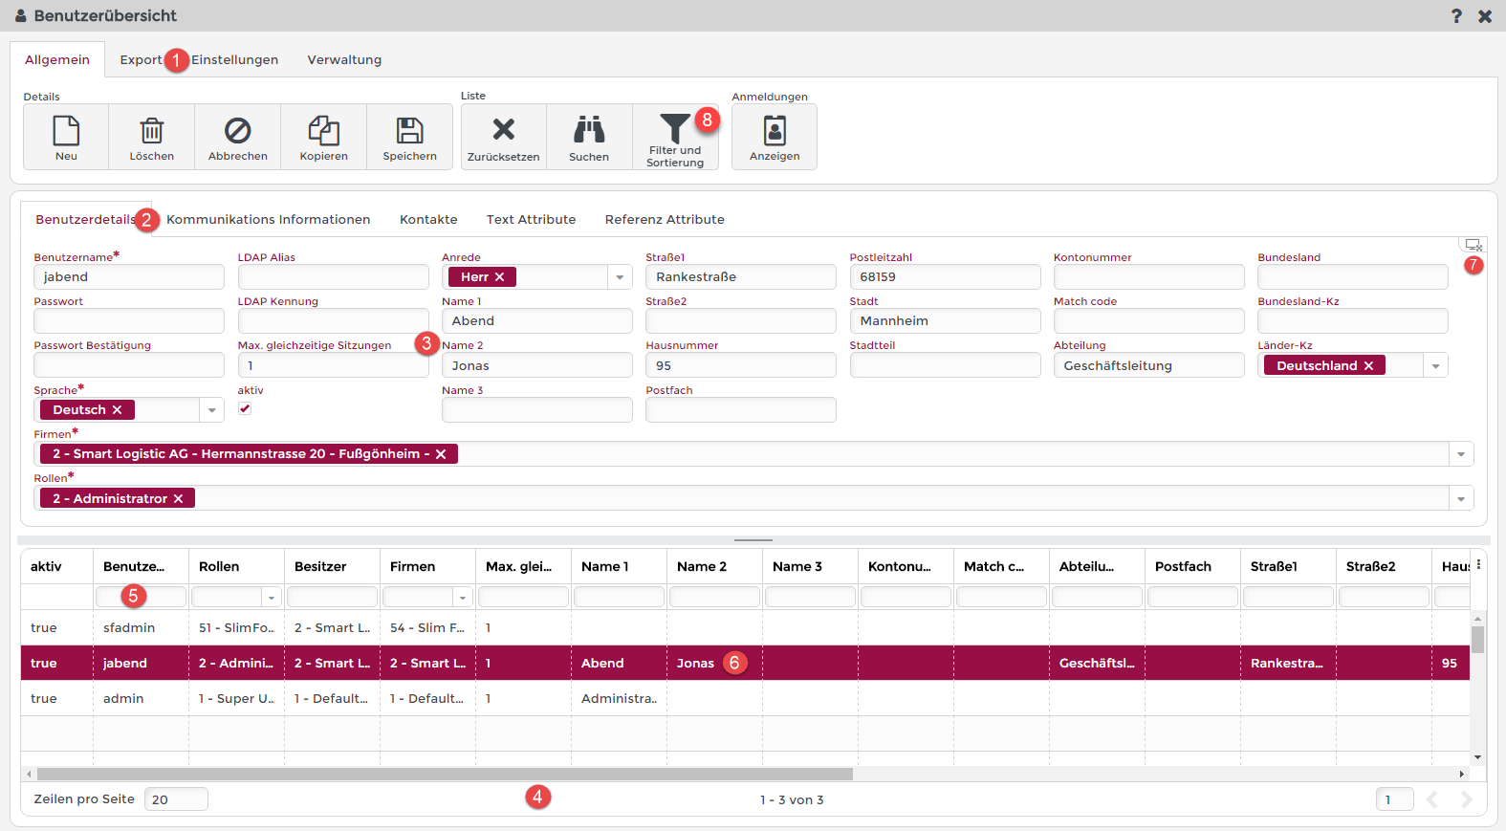The image size is (1506, 831).
Task: Expand the Rollen dropdown list
Action: [1461, 499]
